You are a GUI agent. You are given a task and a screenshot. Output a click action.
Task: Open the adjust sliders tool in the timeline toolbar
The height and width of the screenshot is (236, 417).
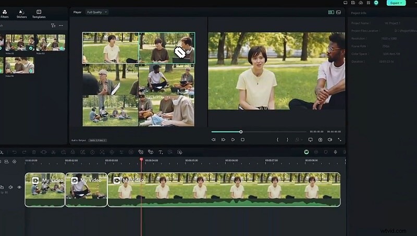(121, 152)
